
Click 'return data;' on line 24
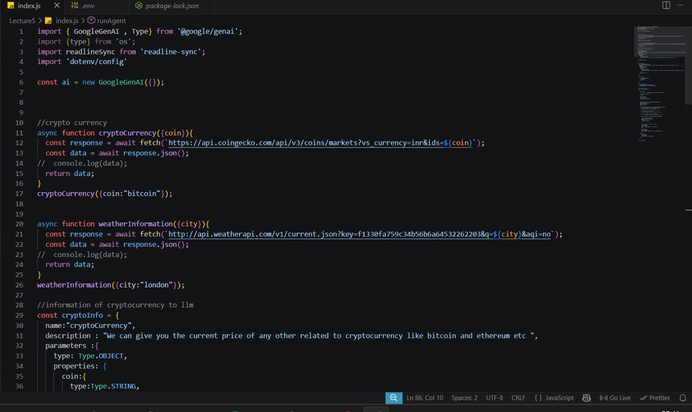70,265
